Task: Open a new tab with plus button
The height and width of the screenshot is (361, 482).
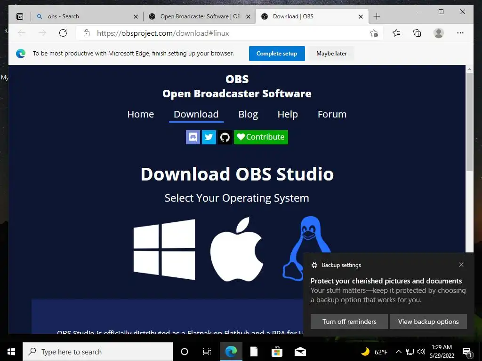Action: click(x=377, y=16)
